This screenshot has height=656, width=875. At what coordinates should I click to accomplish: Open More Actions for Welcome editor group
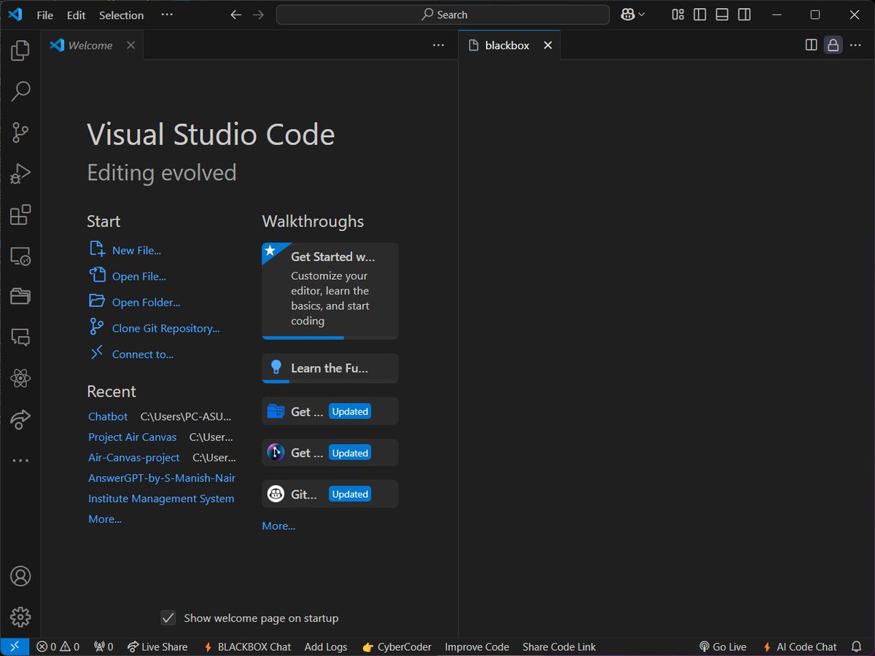[x=438, y=45]
